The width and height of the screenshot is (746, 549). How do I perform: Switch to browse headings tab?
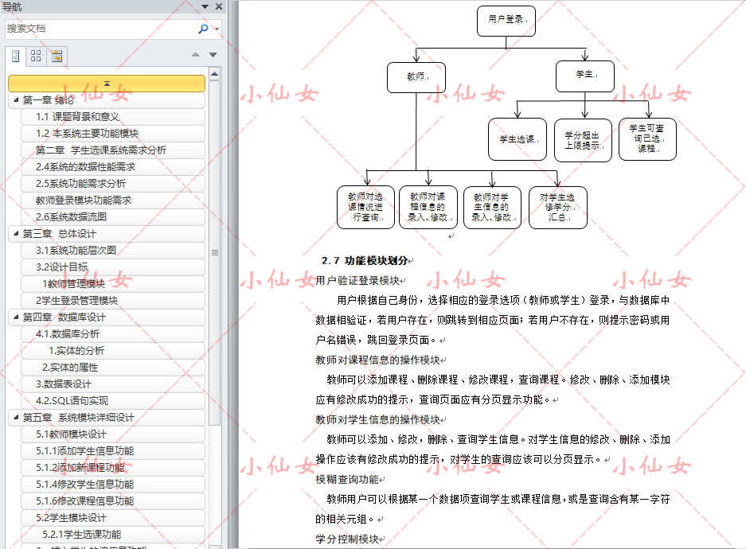tap(15, 56)
